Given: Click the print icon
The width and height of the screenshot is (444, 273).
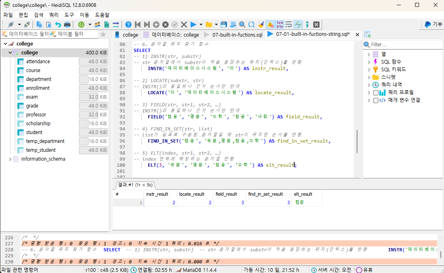Looking at the screenshot, I should pos(67,25).
